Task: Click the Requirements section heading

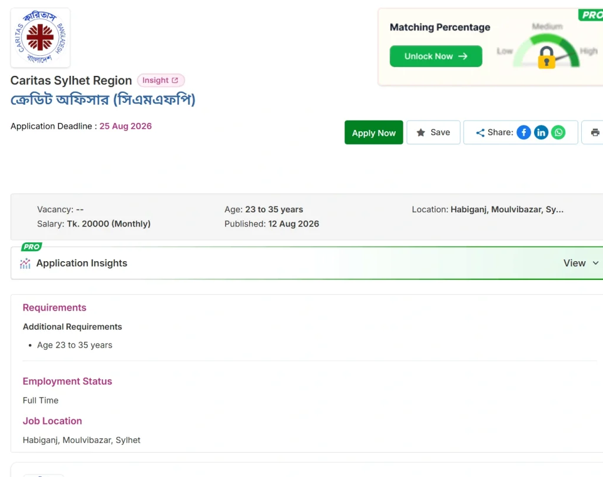Action: 55,308
